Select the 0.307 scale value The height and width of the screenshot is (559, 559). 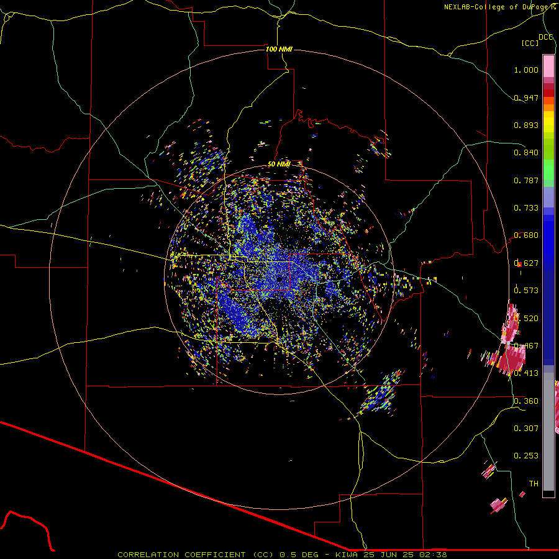tap(526, 429)
